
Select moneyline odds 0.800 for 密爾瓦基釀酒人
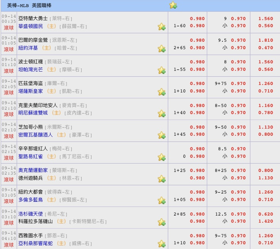pos(265,134)
